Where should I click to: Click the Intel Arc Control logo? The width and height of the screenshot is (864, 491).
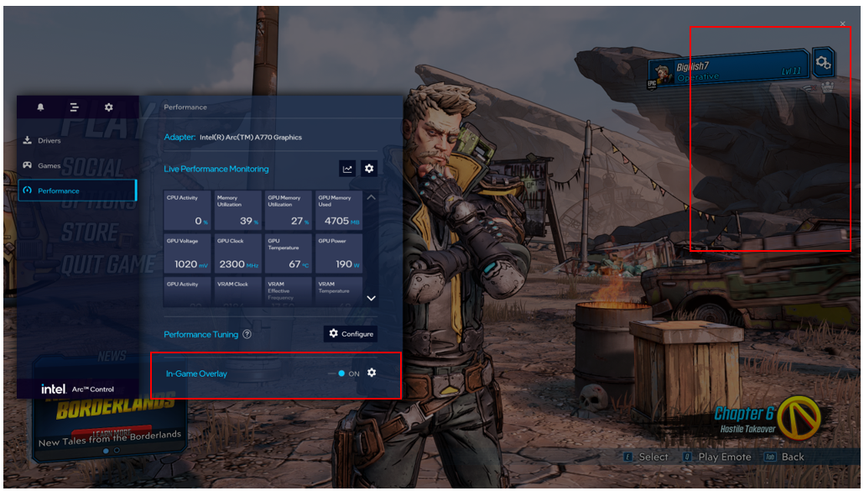[x=78, y=389]
